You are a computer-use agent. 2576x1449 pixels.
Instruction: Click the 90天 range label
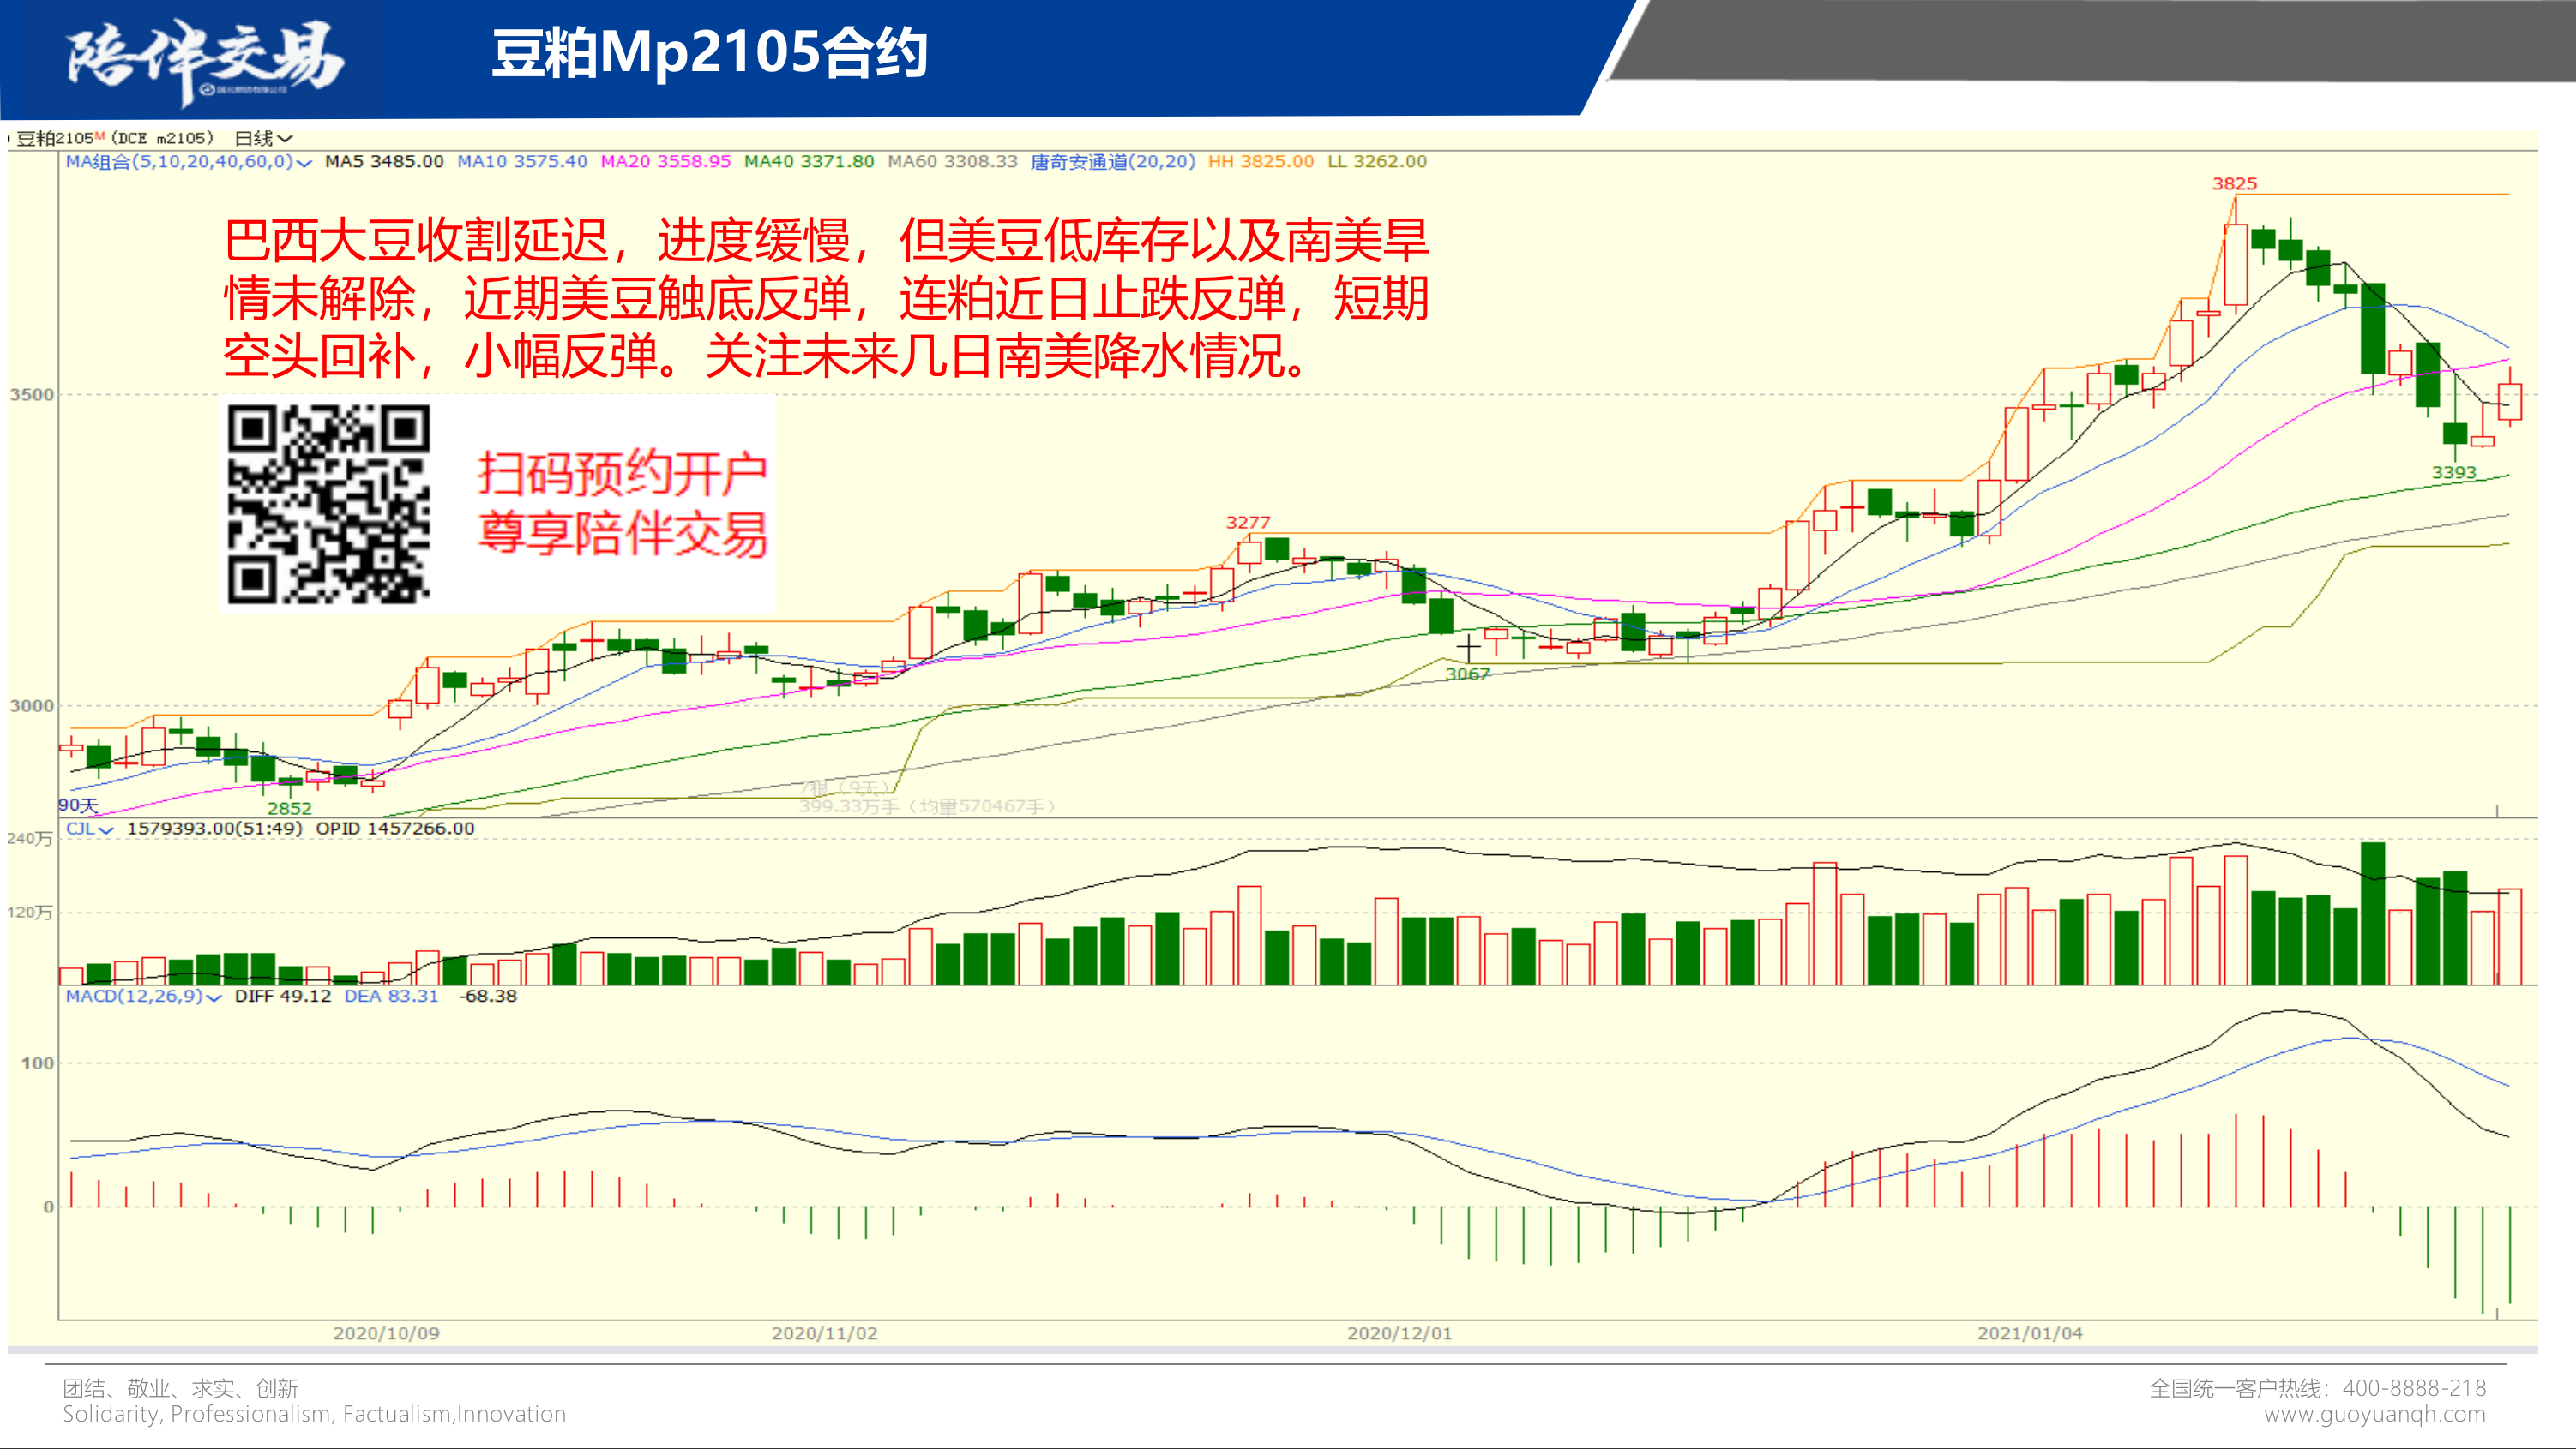click(78, 805)
